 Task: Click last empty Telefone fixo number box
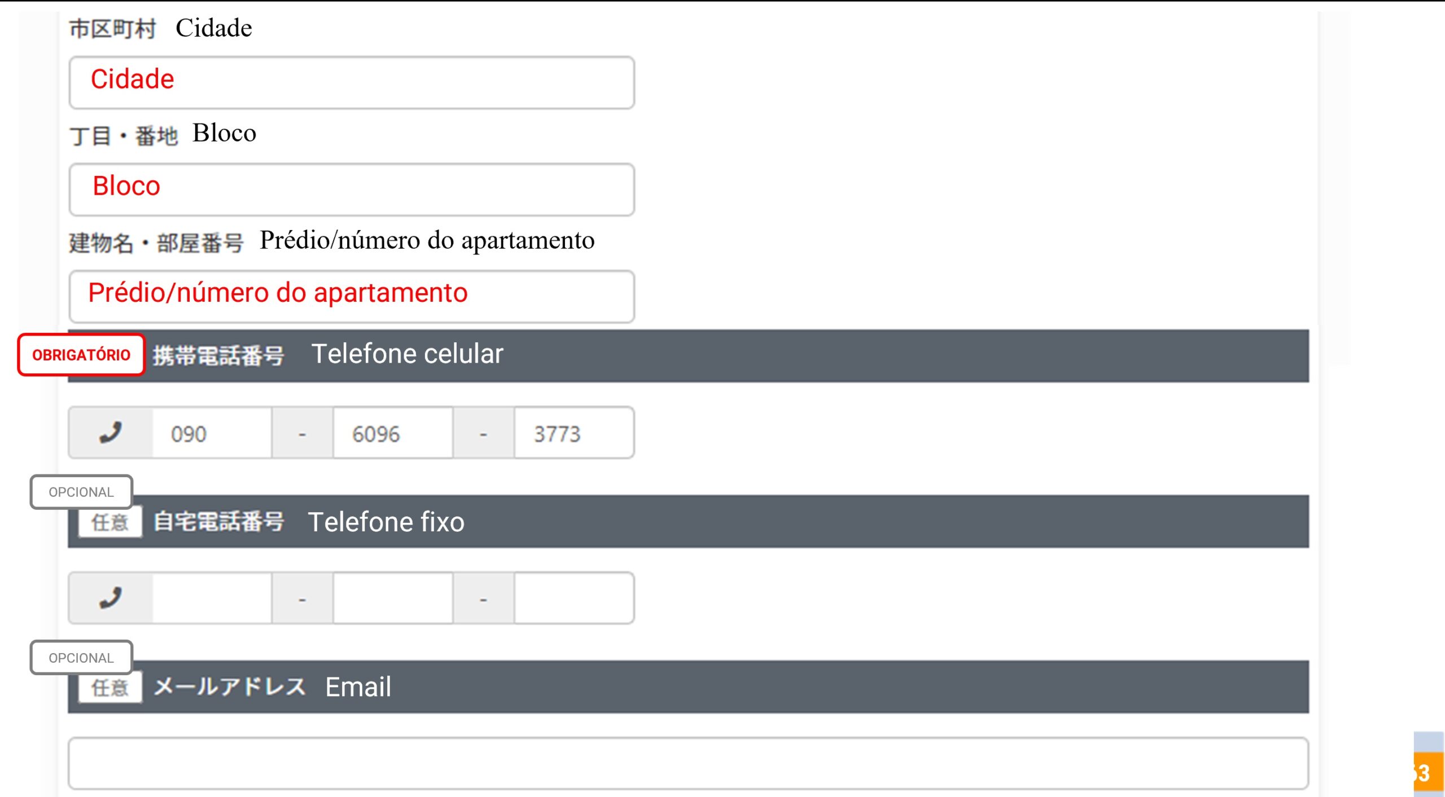click(573, 598)
